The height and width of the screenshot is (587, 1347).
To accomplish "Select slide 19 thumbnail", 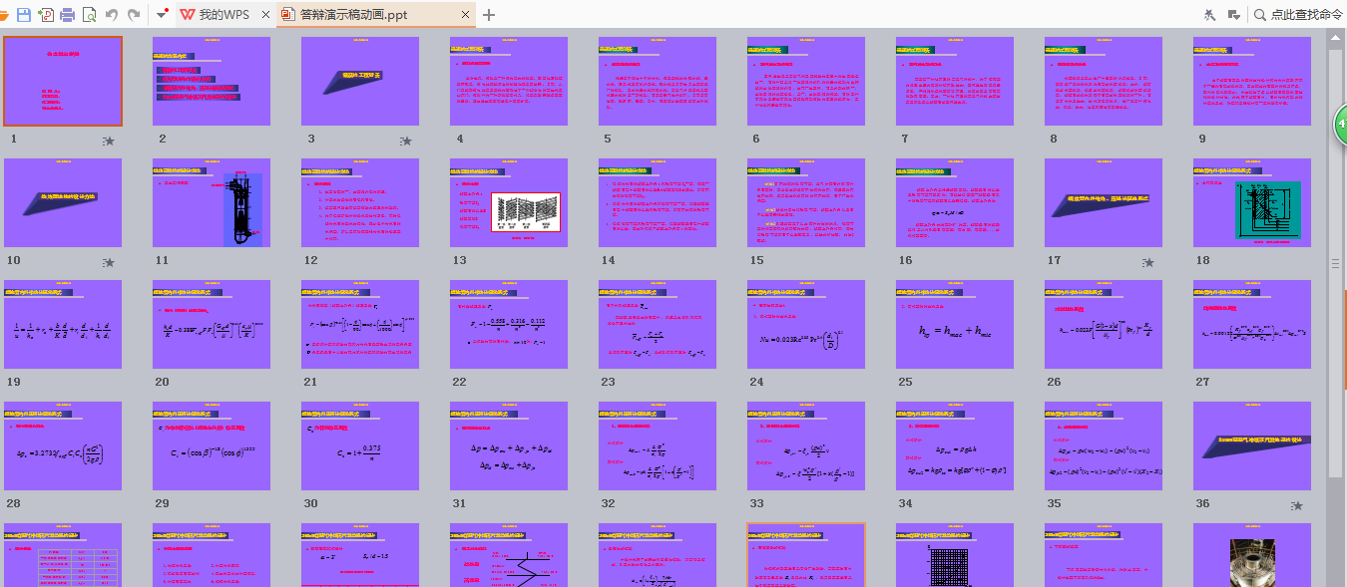I will coord(63,325).
